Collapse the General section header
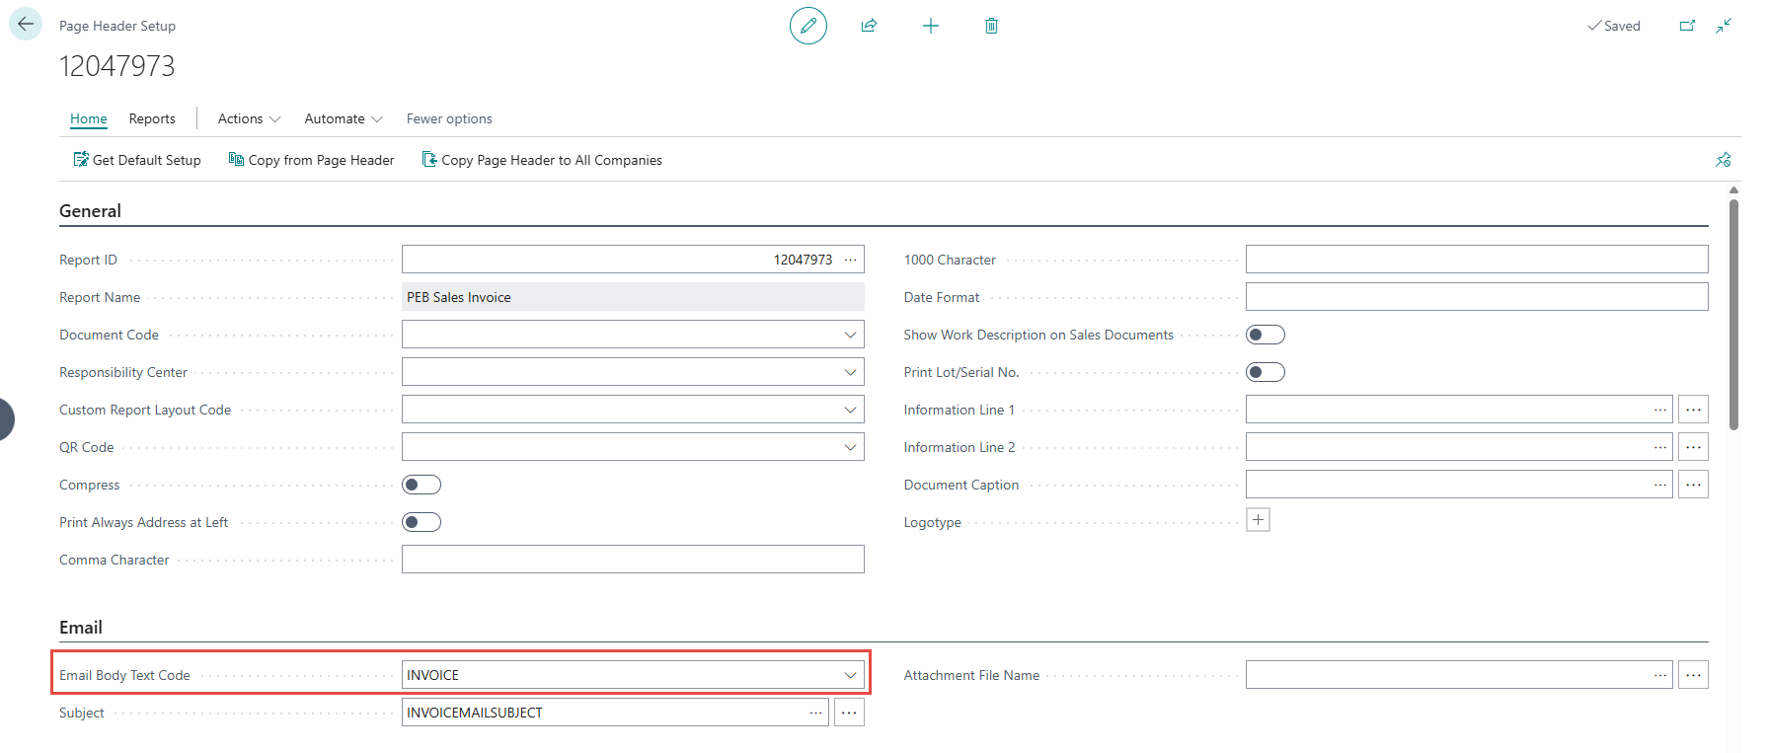Viewport: 1768px width, 753px height. click(x=90, y=211)
